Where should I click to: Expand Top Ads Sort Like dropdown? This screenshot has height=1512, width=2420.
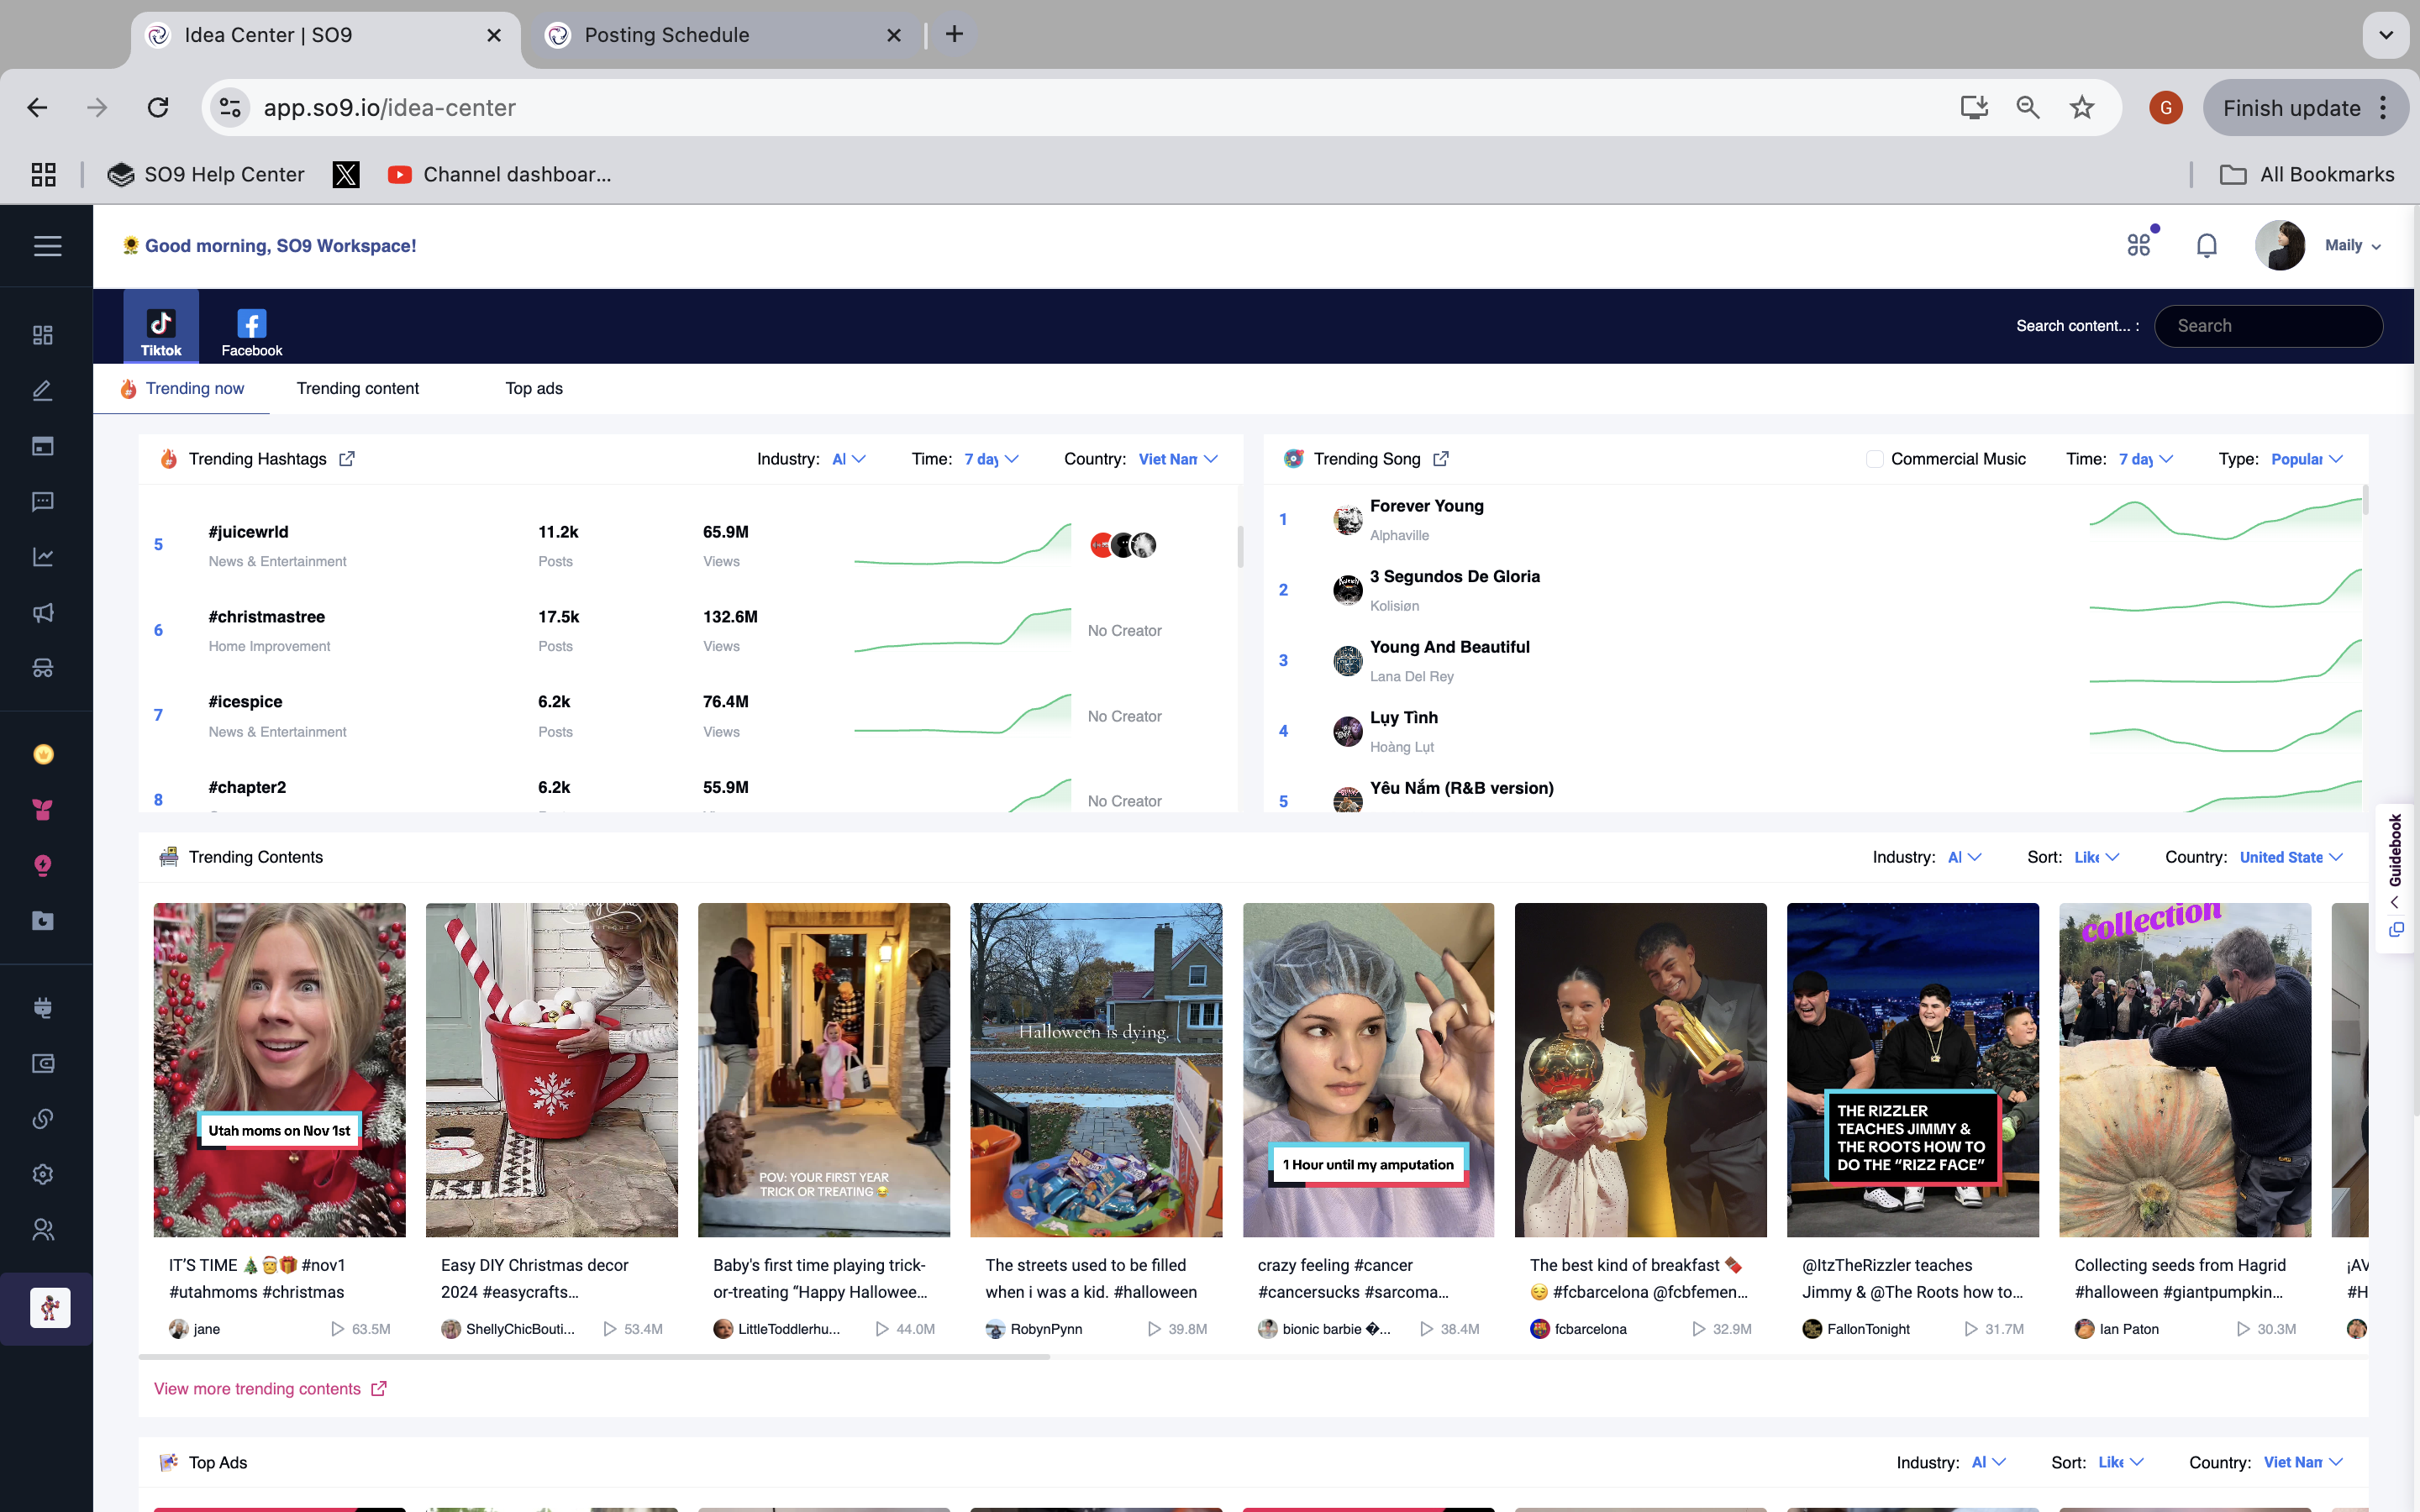tap(2121, 1462)
